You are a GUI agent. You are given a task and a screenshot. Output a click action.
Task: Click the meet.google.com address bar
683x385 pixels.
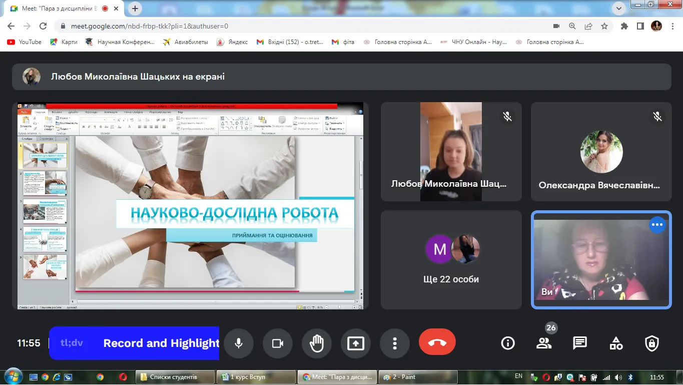(x=300, y=26)
